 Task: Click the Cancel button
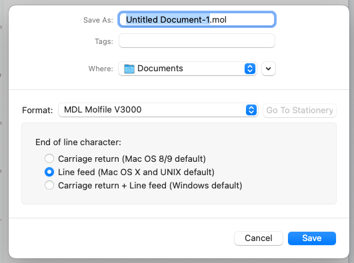[x=259, y=238]
